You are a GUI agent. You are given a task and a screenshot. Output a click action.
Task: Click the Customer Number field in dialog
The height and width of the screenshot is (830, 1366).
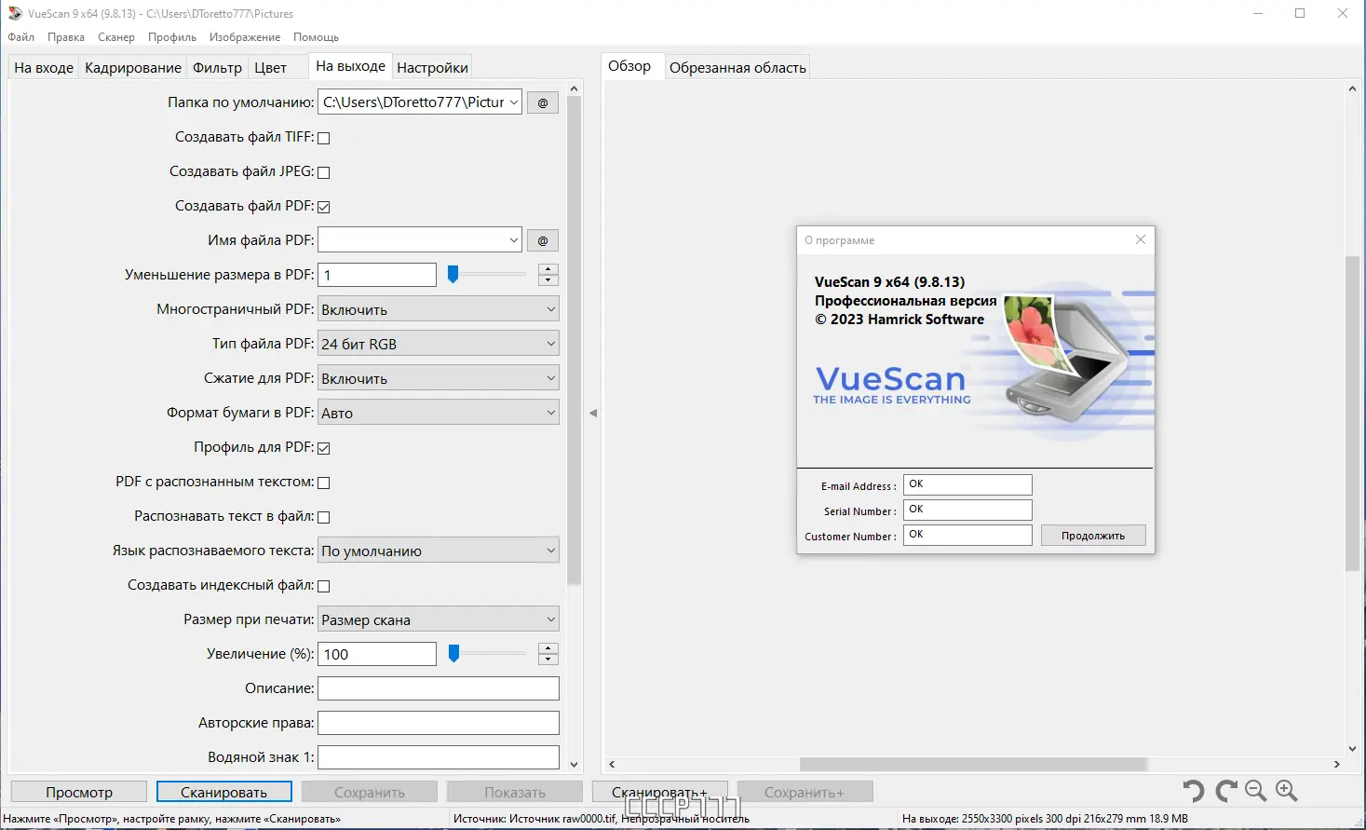pyautogui.click(x=967, y=535)
